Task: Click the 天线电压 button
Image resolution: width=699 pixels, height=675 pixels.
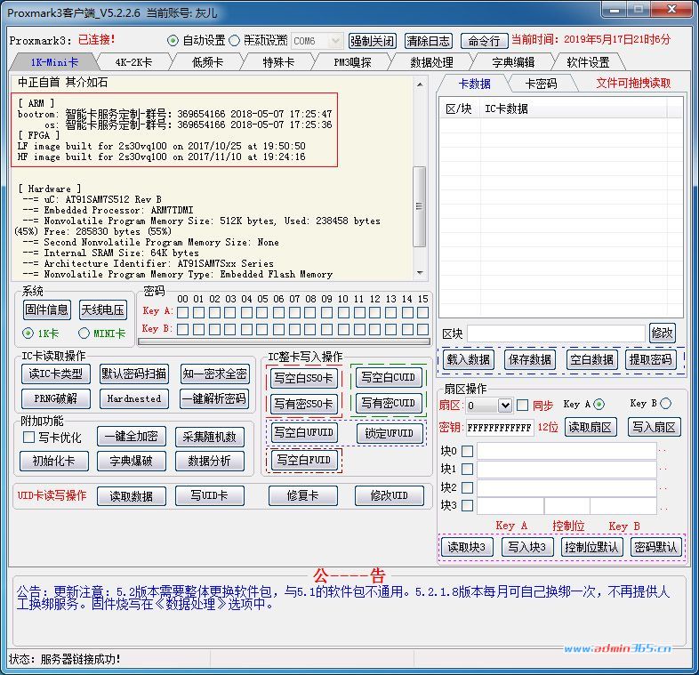Action: (x=102, y=309)
